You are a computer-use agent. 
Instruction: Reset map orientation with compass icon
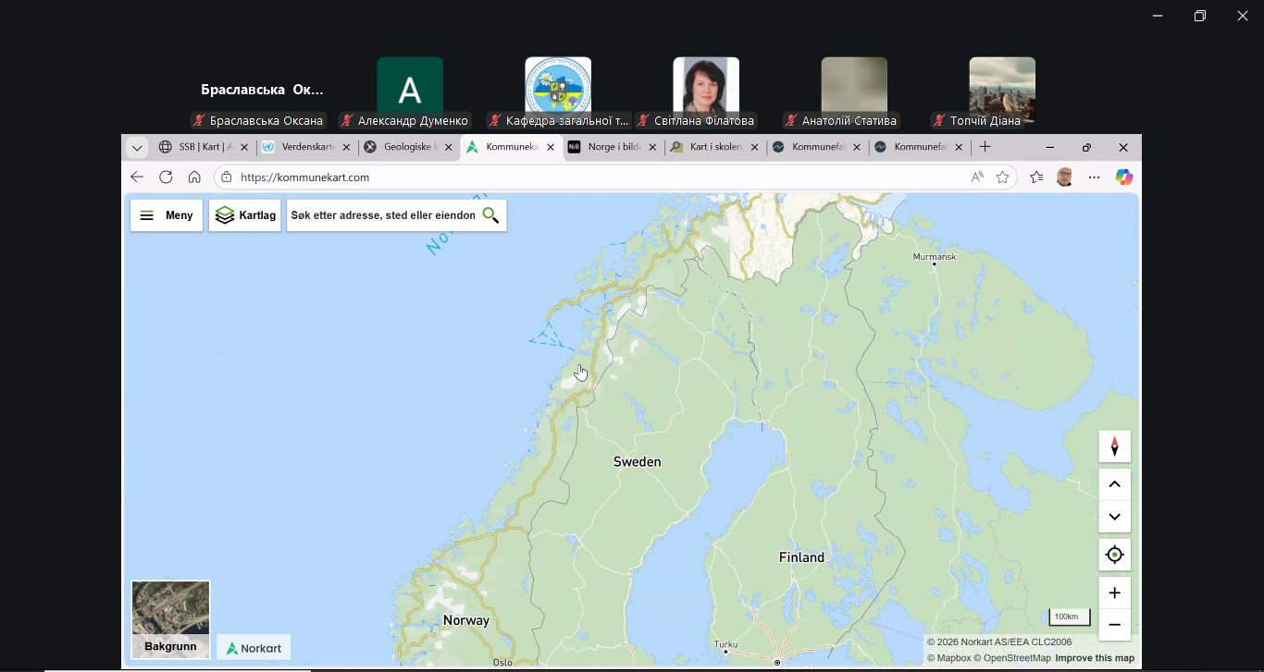tap(1114, 446)
